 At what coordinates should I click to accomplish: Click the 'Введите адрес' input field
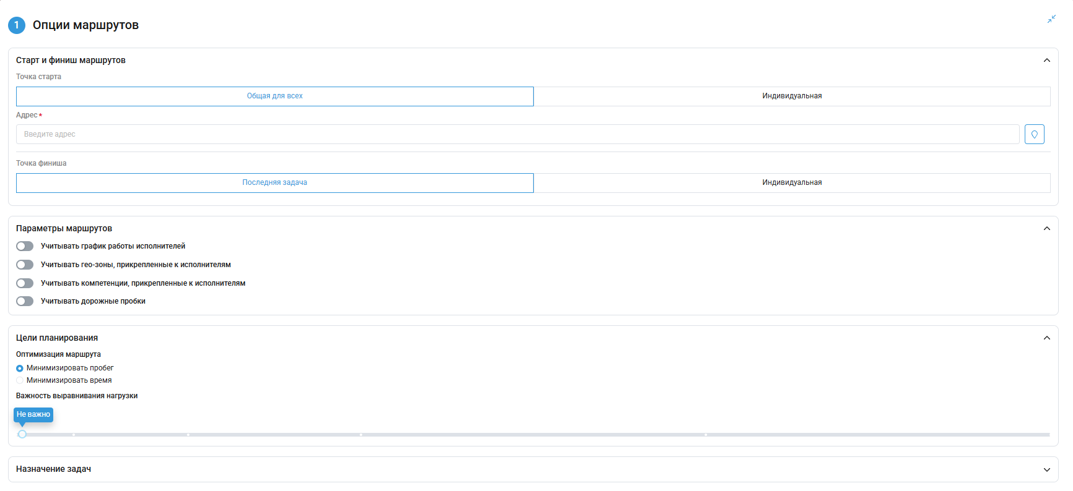[x=517, y=134]
